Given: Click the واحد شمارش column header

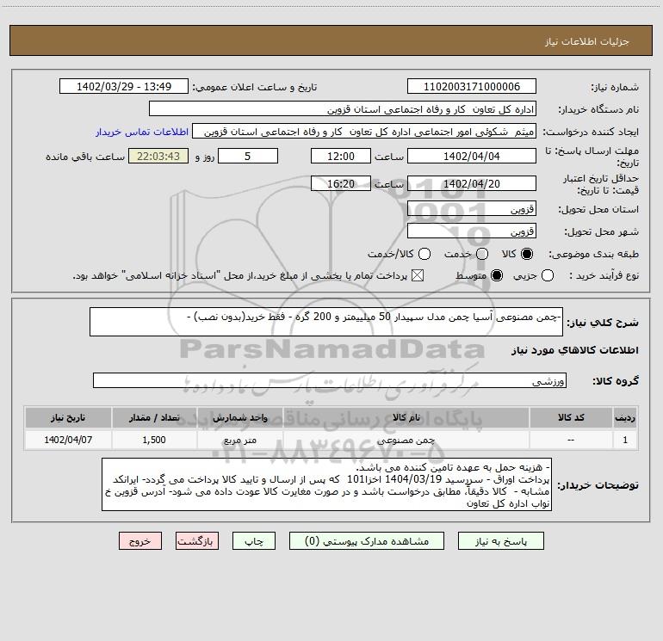Looking at the screenshot, I should coord(239,417).
